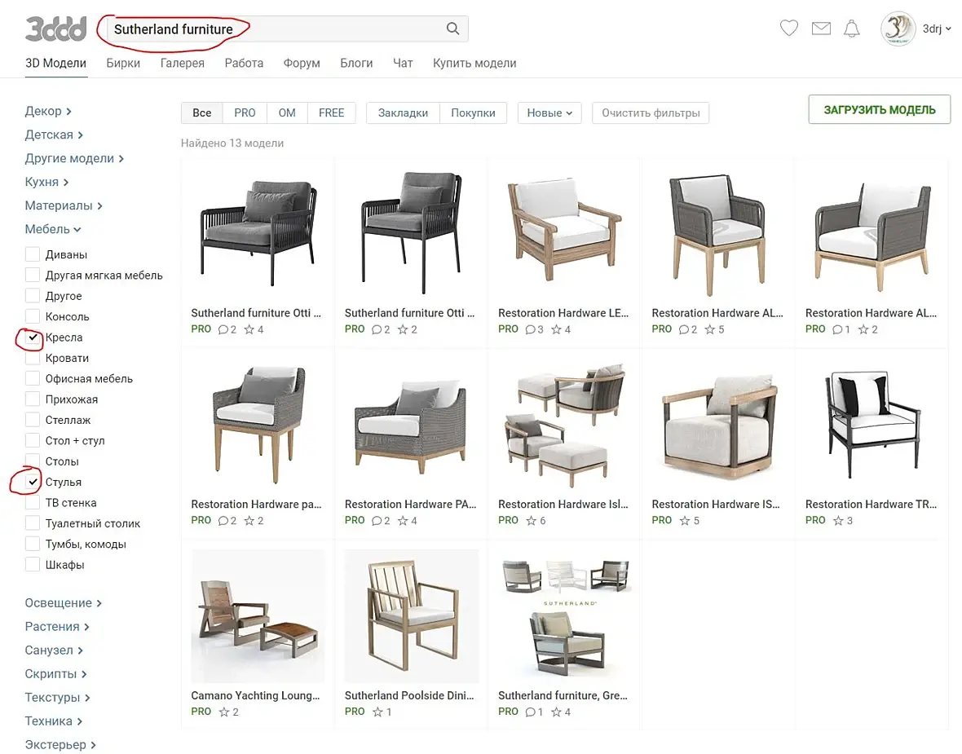Uncheck the Кресла checkbox
This screenshot has height=754, width=962.
coord(33,337)
